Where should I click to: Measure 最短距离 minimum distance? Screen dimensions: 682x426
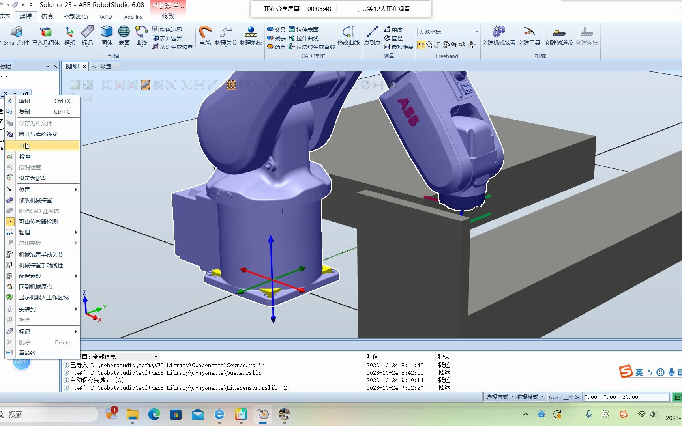[399, 47]
